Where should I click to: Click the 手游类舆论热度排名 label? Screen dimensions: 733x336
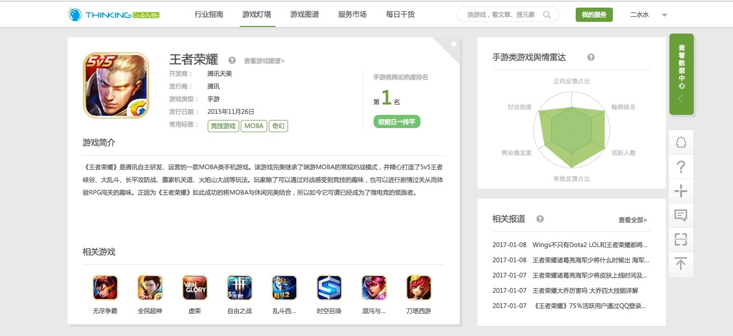pyautogui.click(x=401, y=77)
